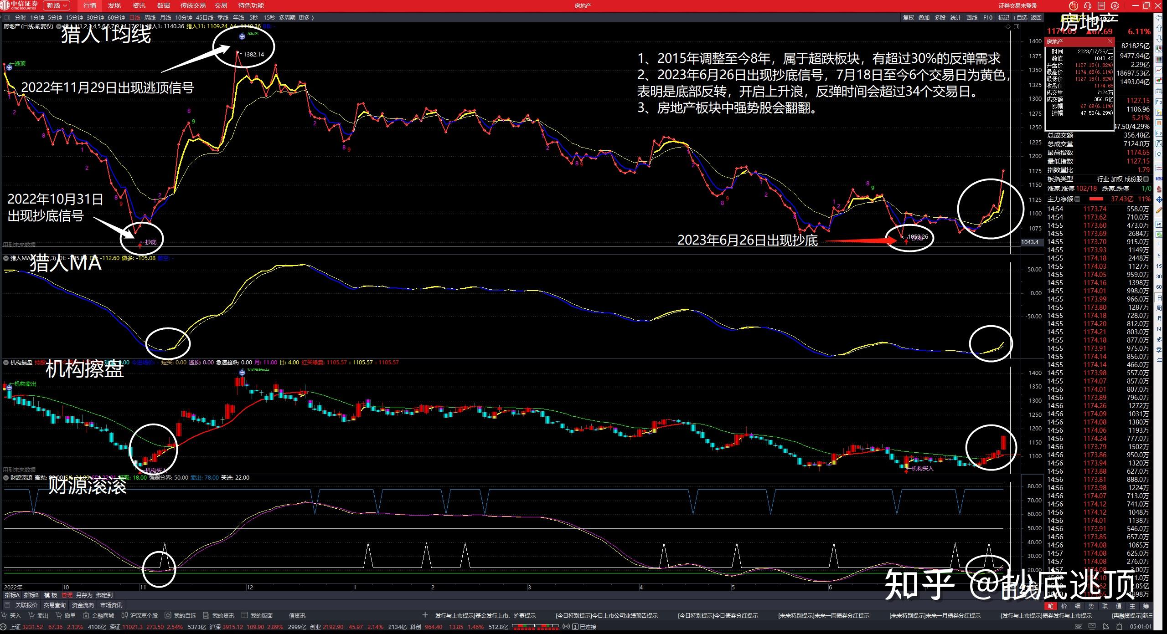Open 我的版面 layout icon
Image resolution: width=1167 pixels, height=634 pixels.
[x=244, y=615]
